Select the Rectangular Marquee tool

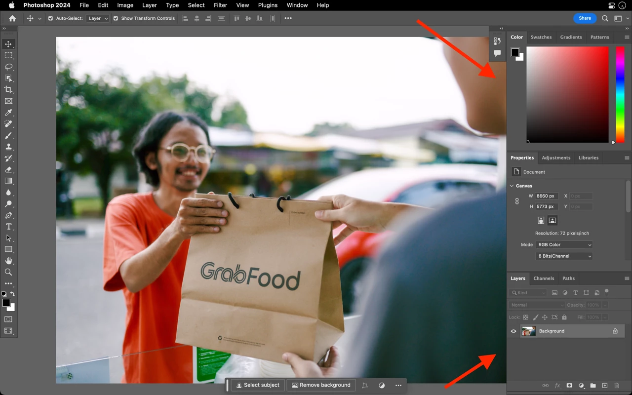8,55
